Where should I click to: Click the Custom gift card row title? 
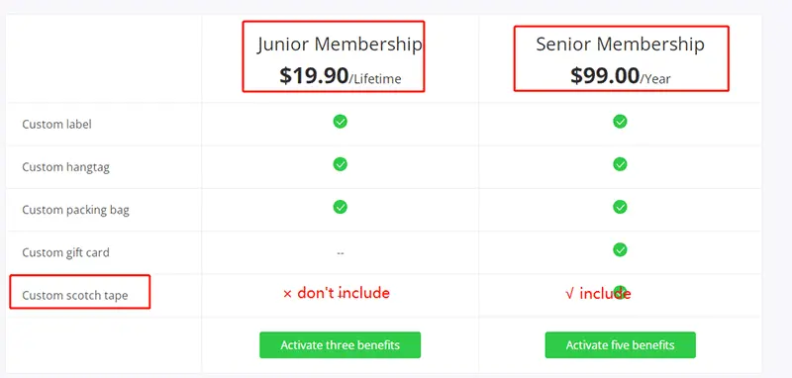[65, 252]
